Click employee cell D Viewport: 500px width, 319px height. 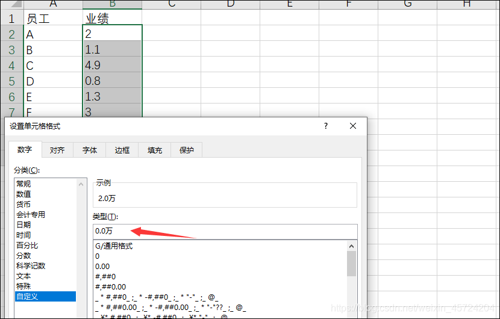53,81
